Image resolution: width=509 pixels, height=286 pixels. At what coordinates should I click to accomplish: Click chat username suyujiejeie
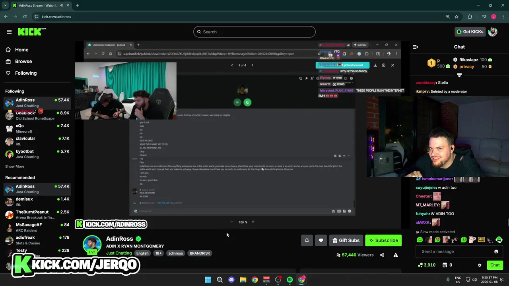426,187
